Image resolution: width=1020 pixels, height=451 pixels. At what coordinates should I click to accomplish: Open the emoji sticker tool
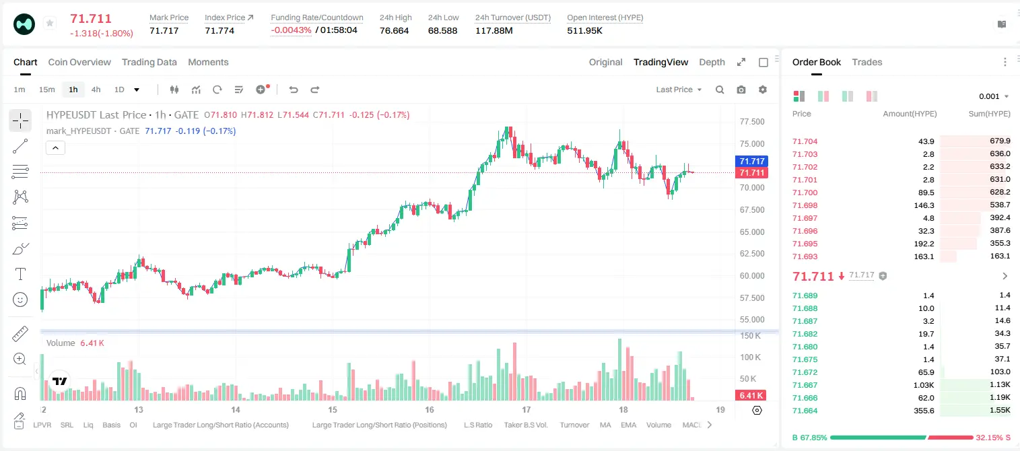tap(20, 300)
